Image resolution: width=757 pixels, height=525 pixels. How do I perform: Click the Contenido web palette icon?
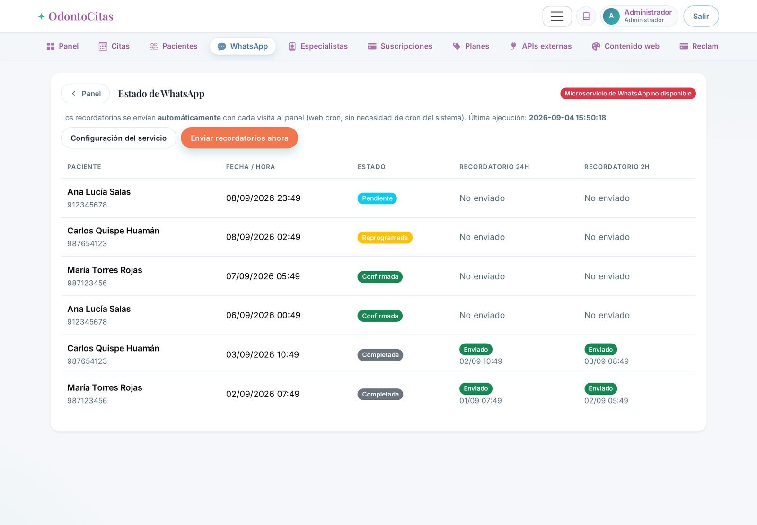pos(596,46)
